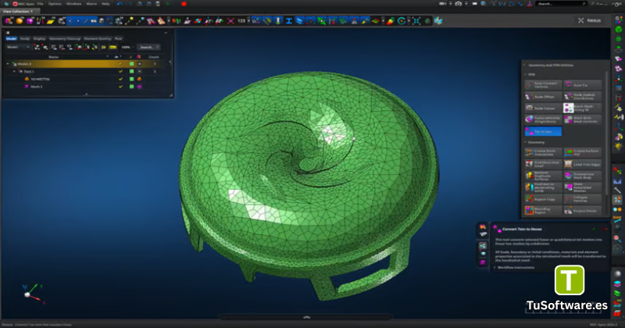The height and width of the screenshot is (328, 625).
Task: Collapse Geometry and FEM Utilities header
Action: (524, 65)
